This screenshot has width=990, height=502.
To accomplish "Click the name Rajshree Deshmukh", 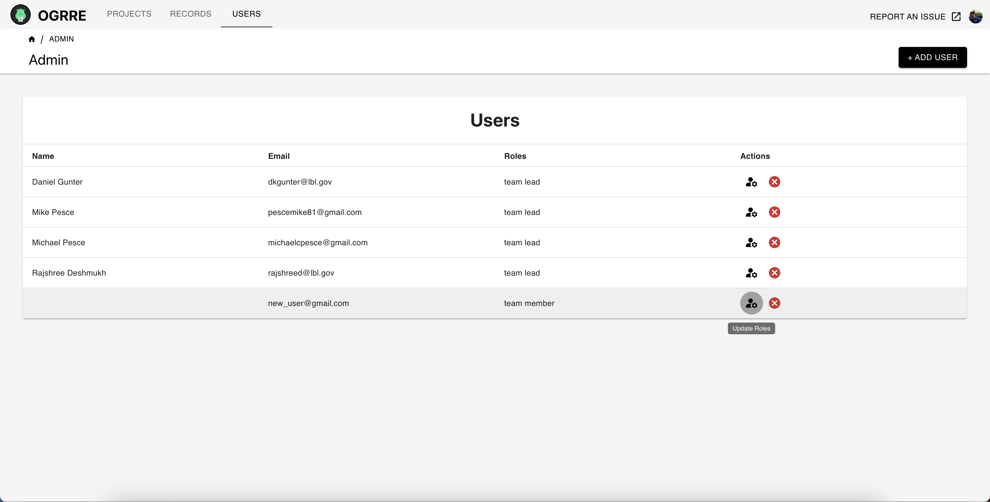I will [69, 273].
